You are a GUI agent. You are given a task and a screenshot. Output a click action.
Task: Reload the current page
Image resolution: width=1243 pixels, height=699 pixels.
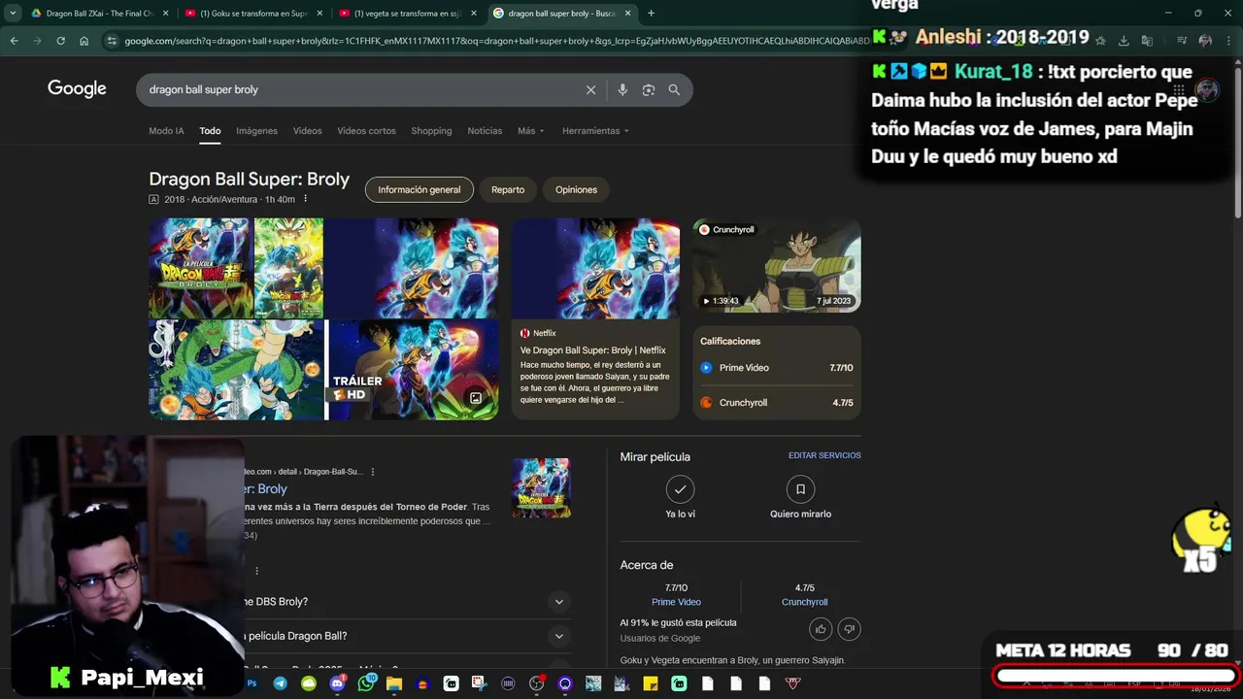[x=60, y=41]
